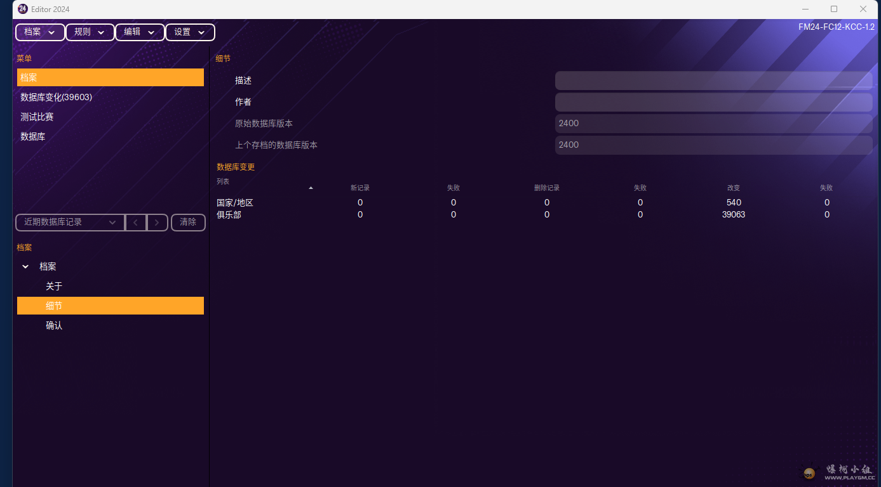Viewport: 881px width, 487px height.
Task: Open the 确认 tree item
Action: [54, 326]
